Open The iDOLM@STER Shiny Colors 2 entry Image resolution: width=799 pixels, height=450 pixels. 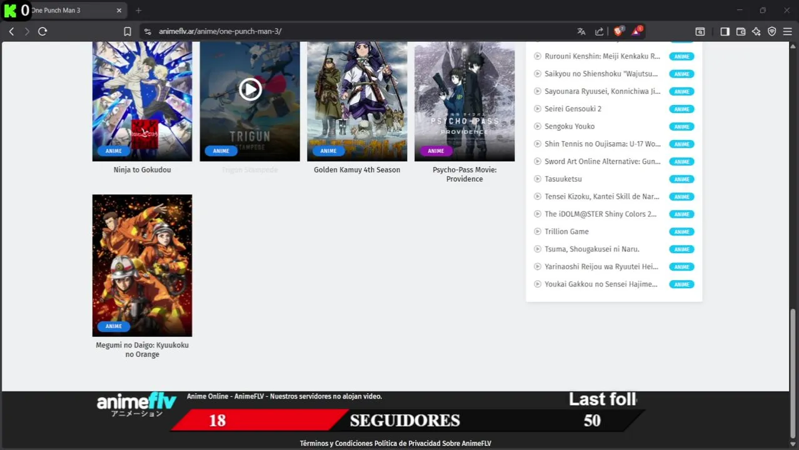tap(601, 214)
